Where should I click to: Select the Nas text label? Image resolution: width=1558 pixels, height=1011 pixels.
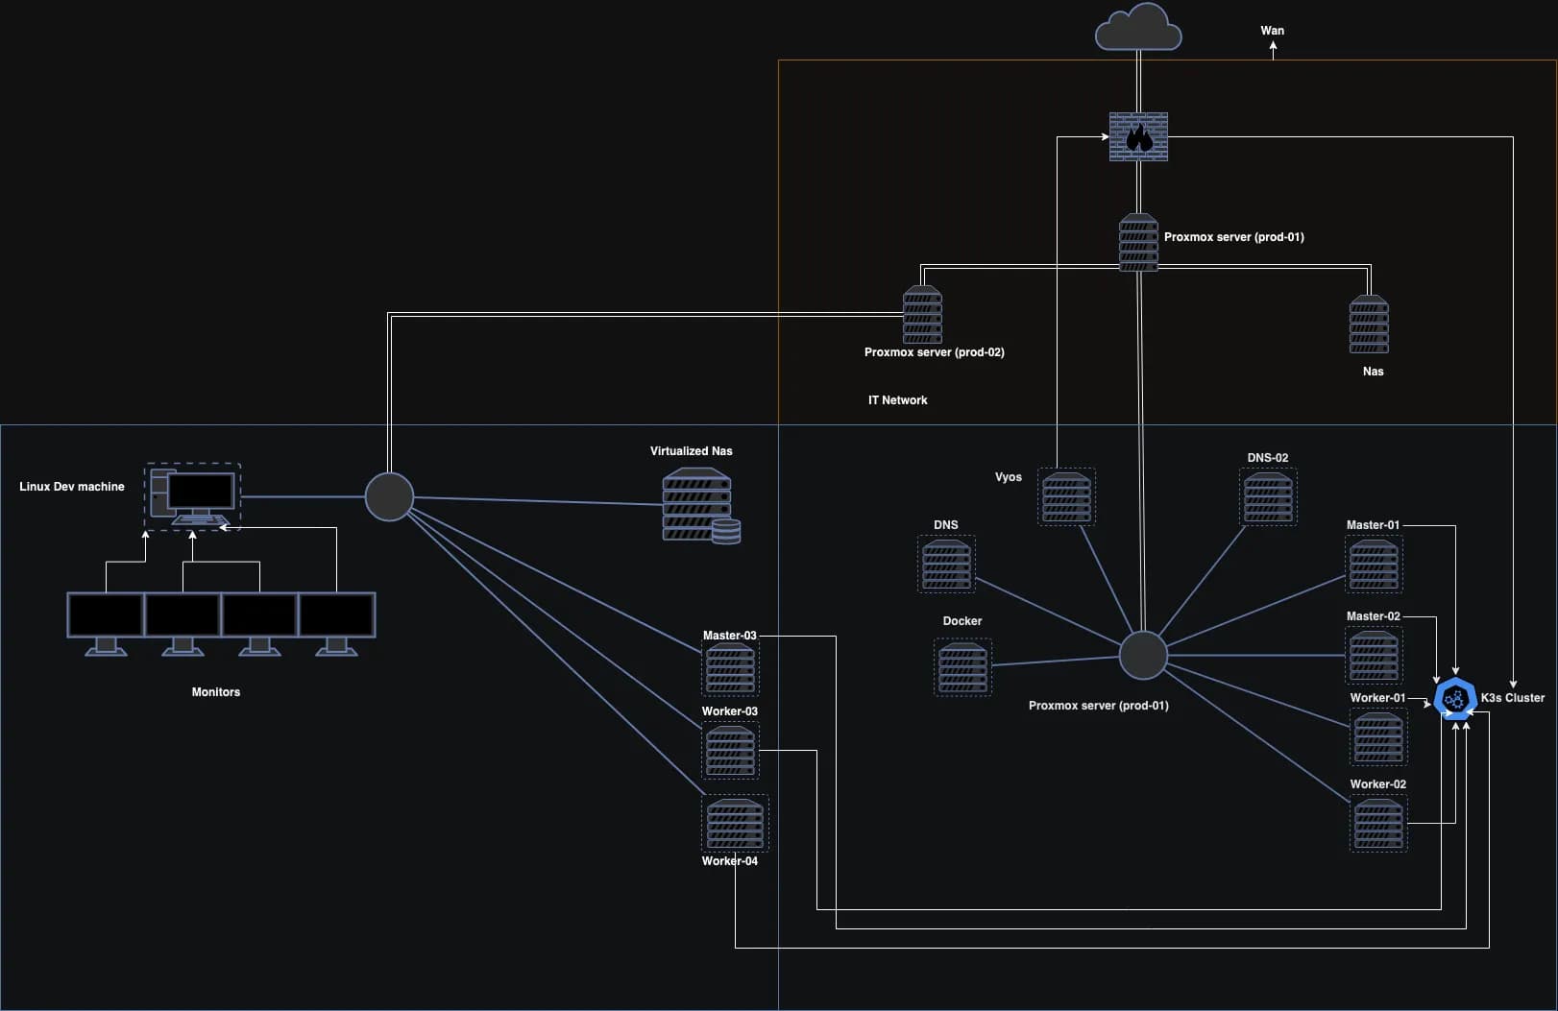(1373, 372)
